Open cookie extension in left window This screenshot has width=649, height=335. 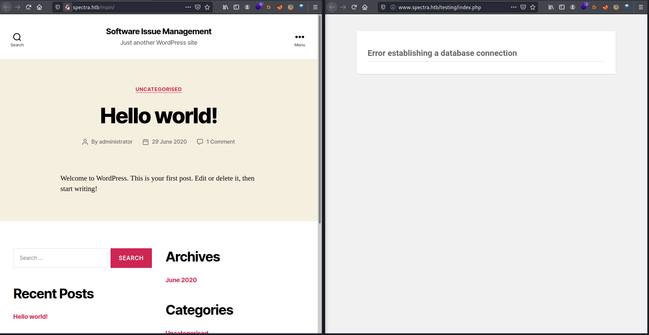[x=269, y=7]
